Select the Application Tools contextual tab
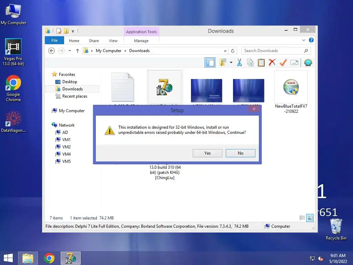353x265 pixels. [x=141, y=32]
